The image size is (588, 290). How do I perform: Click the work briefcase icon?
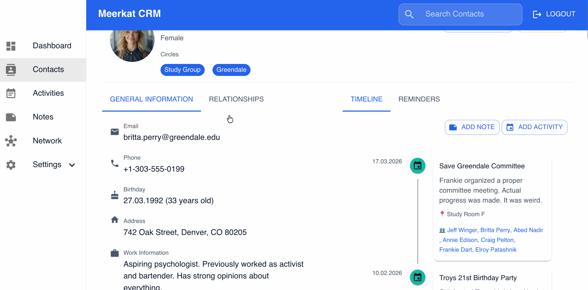pos(115,253)
